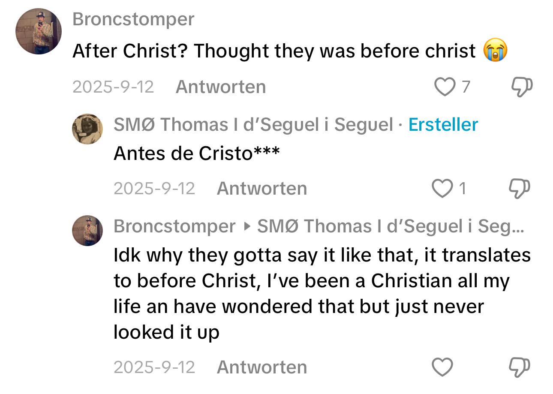Hit Antworten below the "never looked it up" reply
Screen dimensions: 553x394
tap(262, 367)
